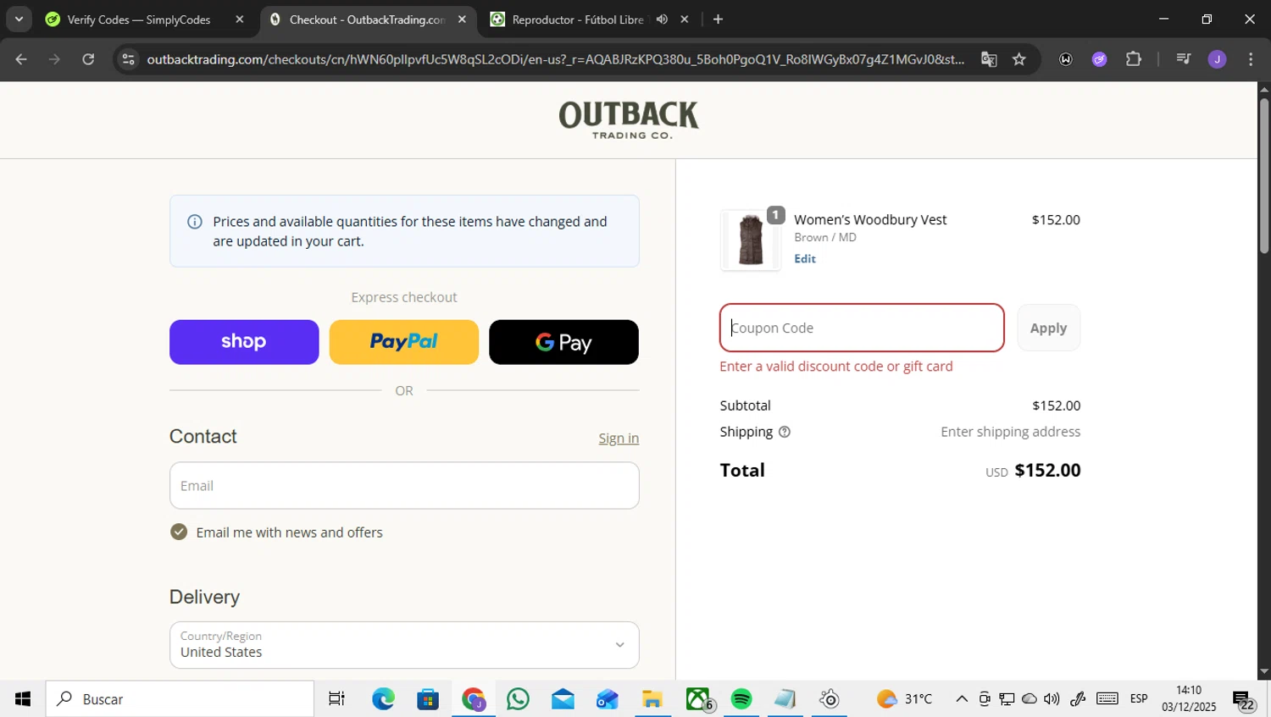Open Outlook from the taskbar

608,699
